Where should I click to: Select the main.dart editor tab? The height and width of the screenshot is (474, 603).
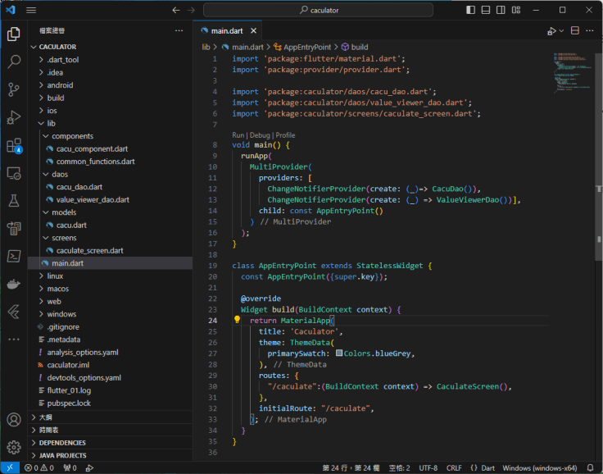[228, 30]
